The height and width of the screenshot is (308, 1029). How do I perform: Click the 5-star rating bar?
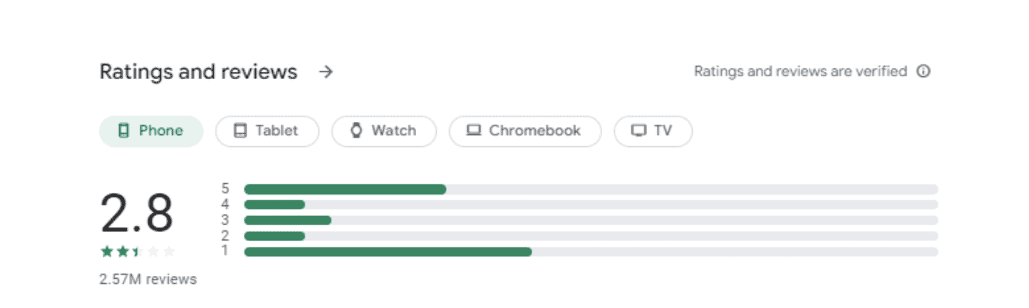coord(591,189)
